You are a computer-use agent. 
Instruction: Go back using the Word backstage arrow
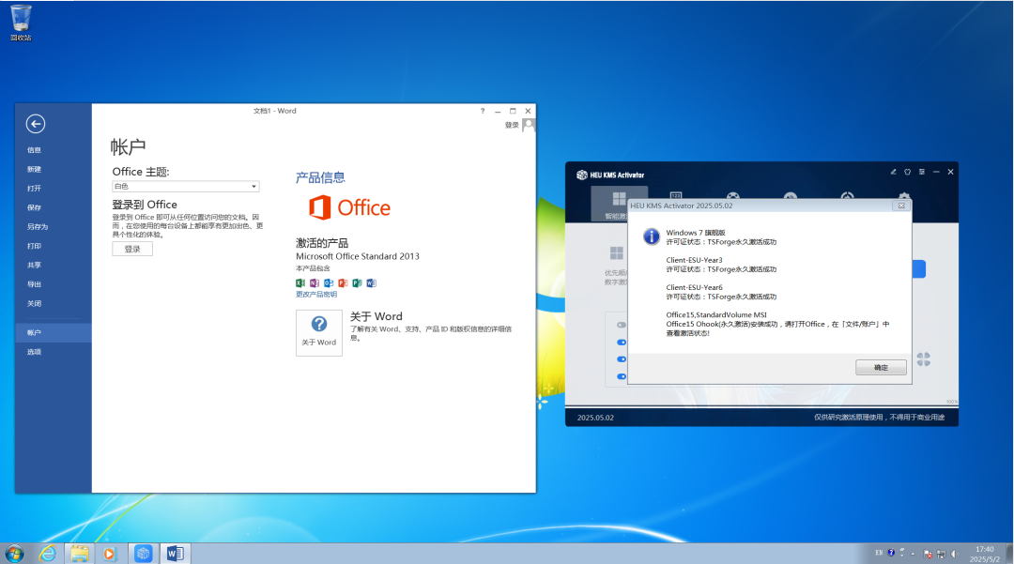click(x=36, y=123)
